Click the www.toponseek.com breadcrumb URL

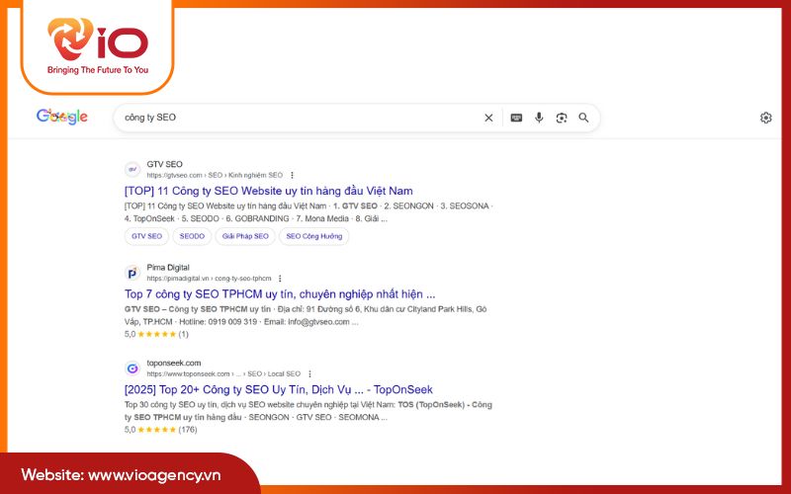tap(223, 374)
